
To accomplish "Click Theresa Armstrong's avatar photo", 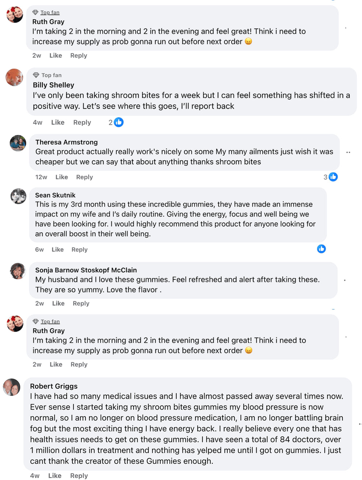I will pyautogui.click(x=18, y=143).
